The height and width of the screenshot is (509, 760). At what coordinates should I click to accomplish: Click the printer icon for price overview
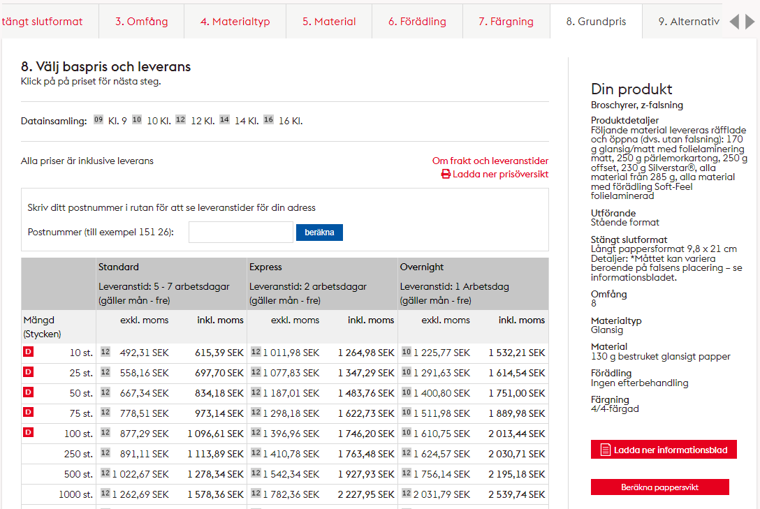446,175
